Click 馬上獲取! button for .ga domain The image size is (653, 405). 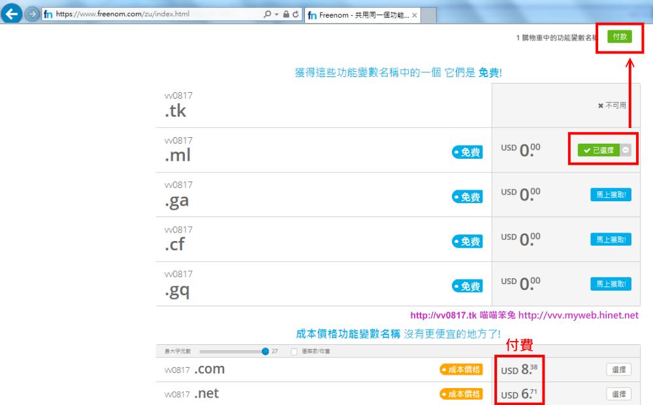point(611,195)
